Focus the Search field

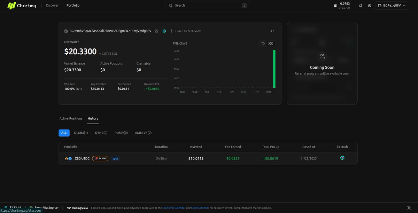208,6
